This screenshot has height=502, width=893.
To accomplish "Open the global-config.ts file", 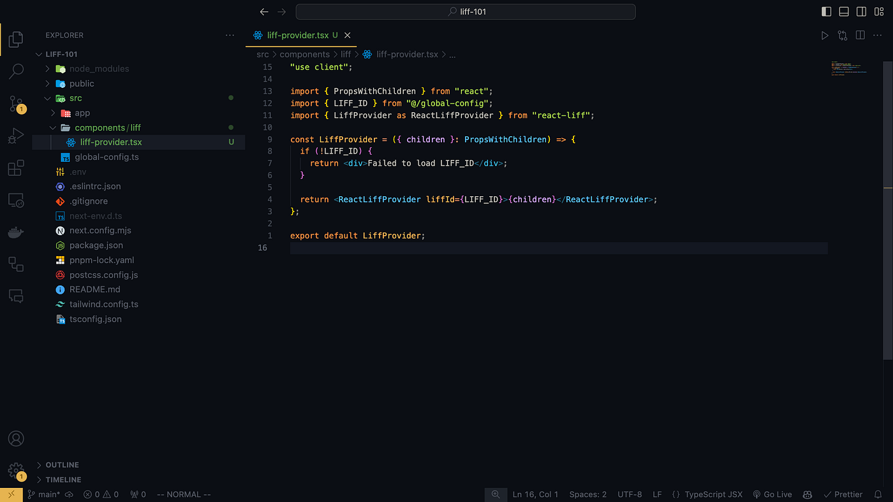I will (x=107, y=157).
